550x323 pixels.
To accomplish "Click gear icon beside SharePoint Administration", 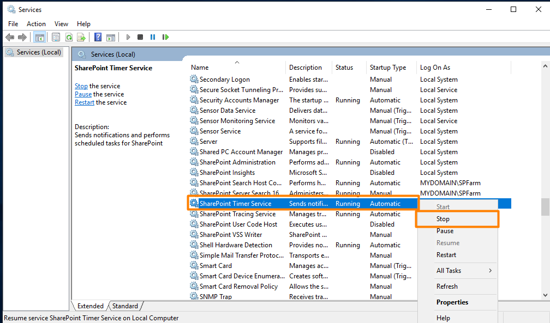I will point(194,162).
